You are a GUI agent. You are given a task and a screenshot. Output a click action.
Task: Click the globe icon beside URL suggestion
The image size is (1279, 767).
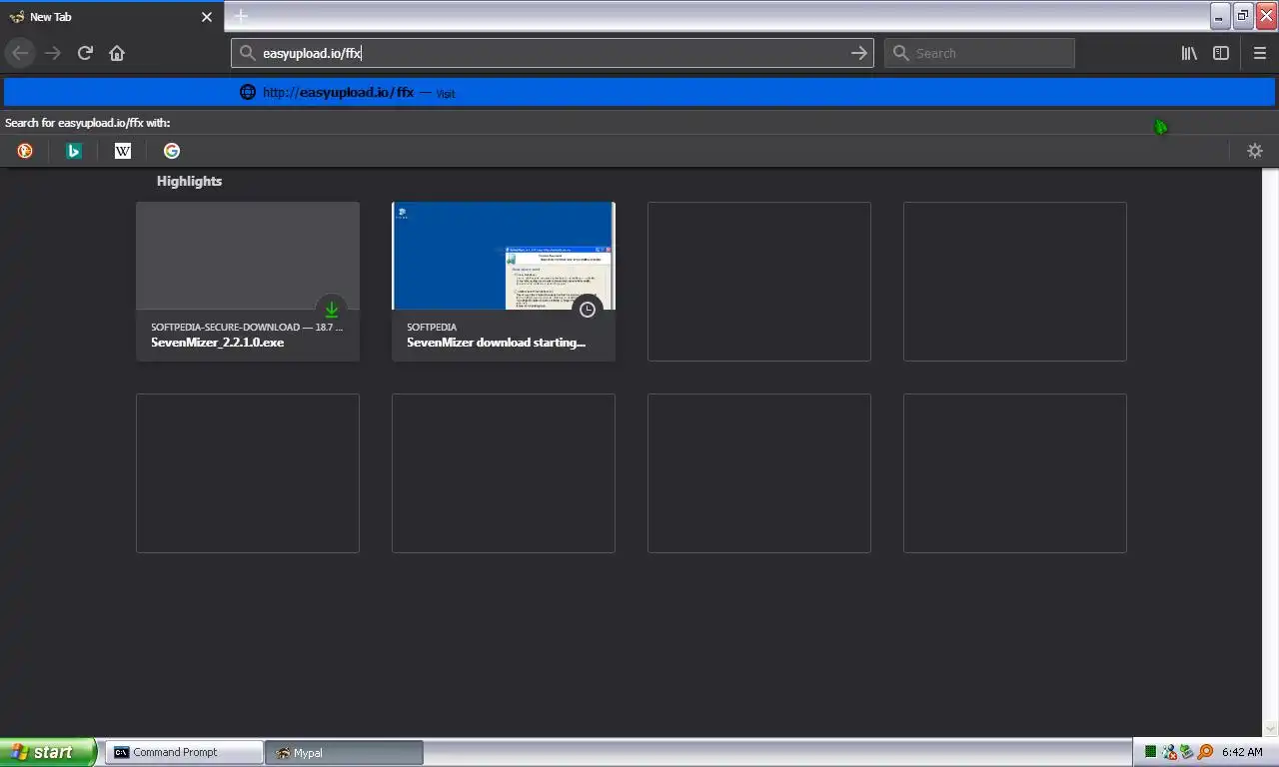click(x=248, y=92)
